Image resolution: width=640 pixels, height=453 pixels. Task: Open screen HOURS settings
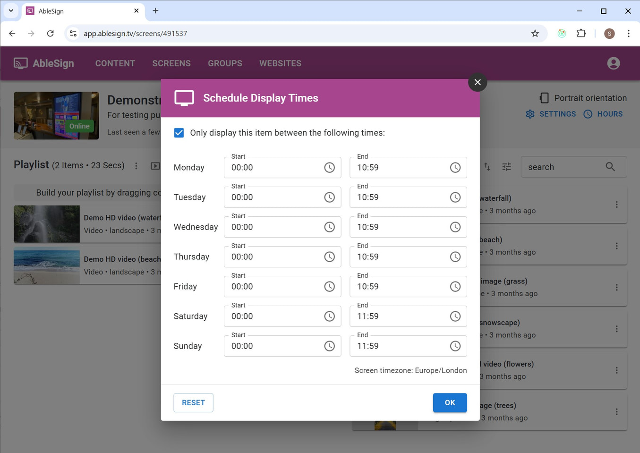(603, 114)
